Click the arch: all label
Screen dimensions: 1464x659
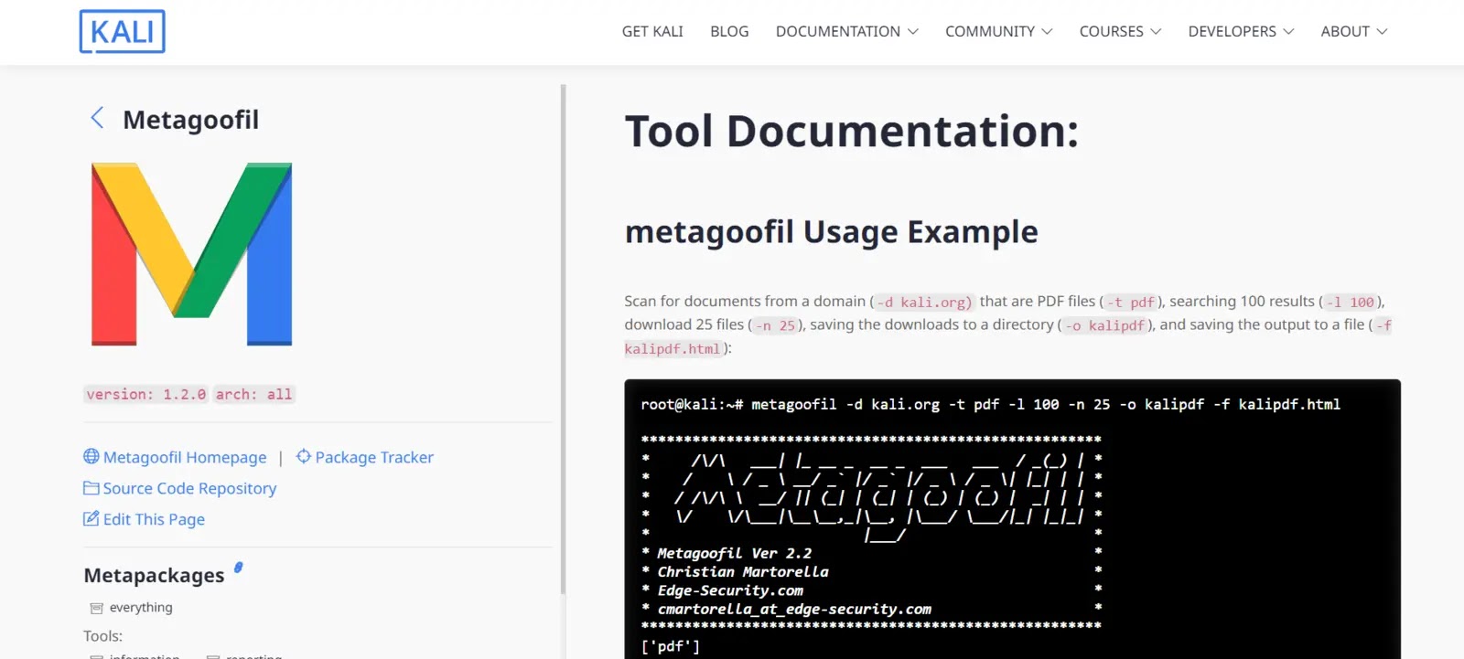click(254, 394)
